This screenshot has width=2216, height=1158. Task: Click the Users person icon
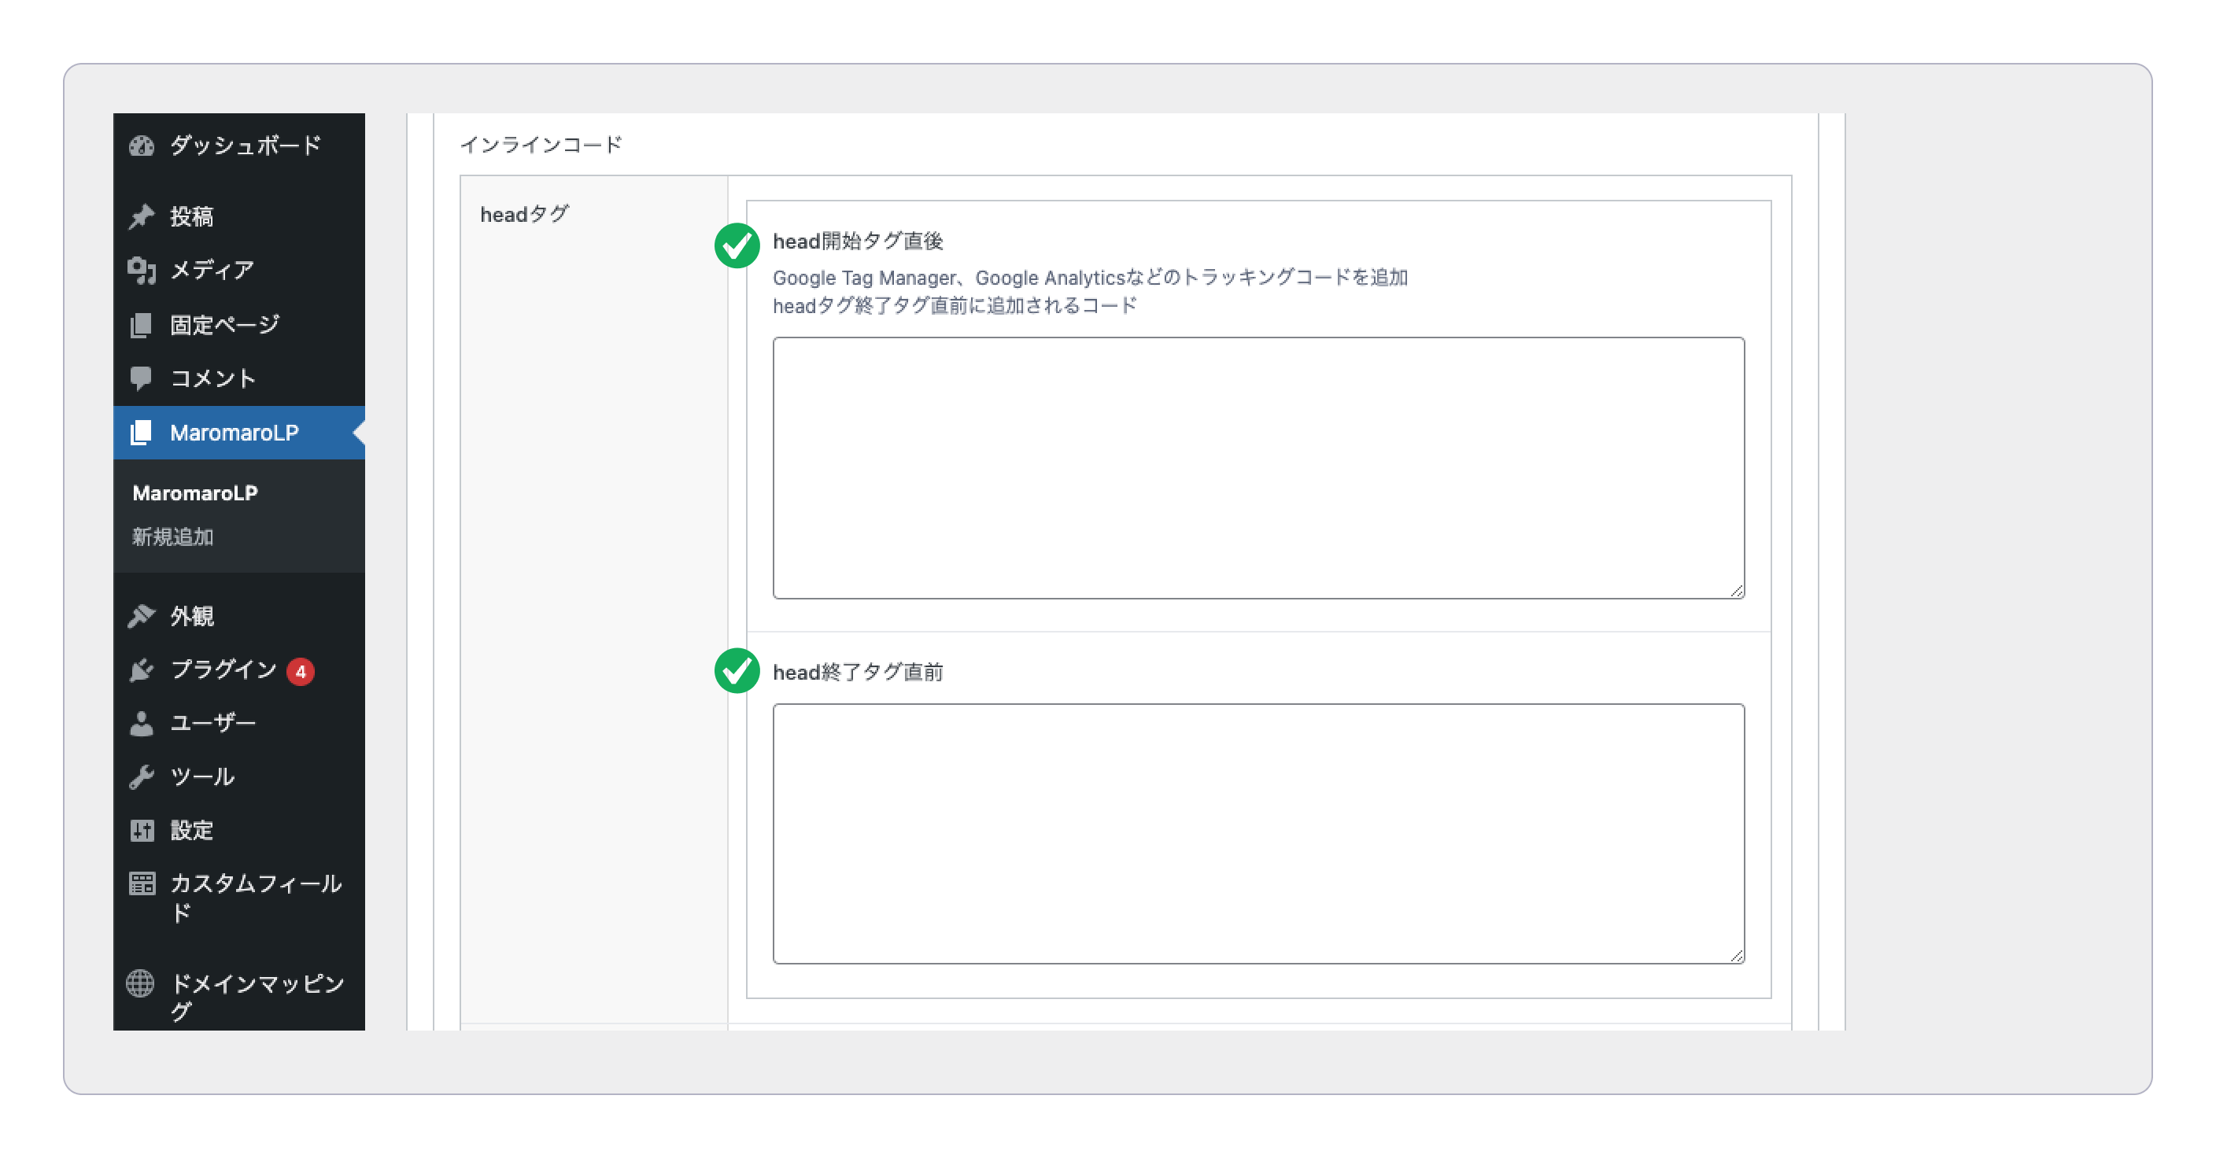141,724
